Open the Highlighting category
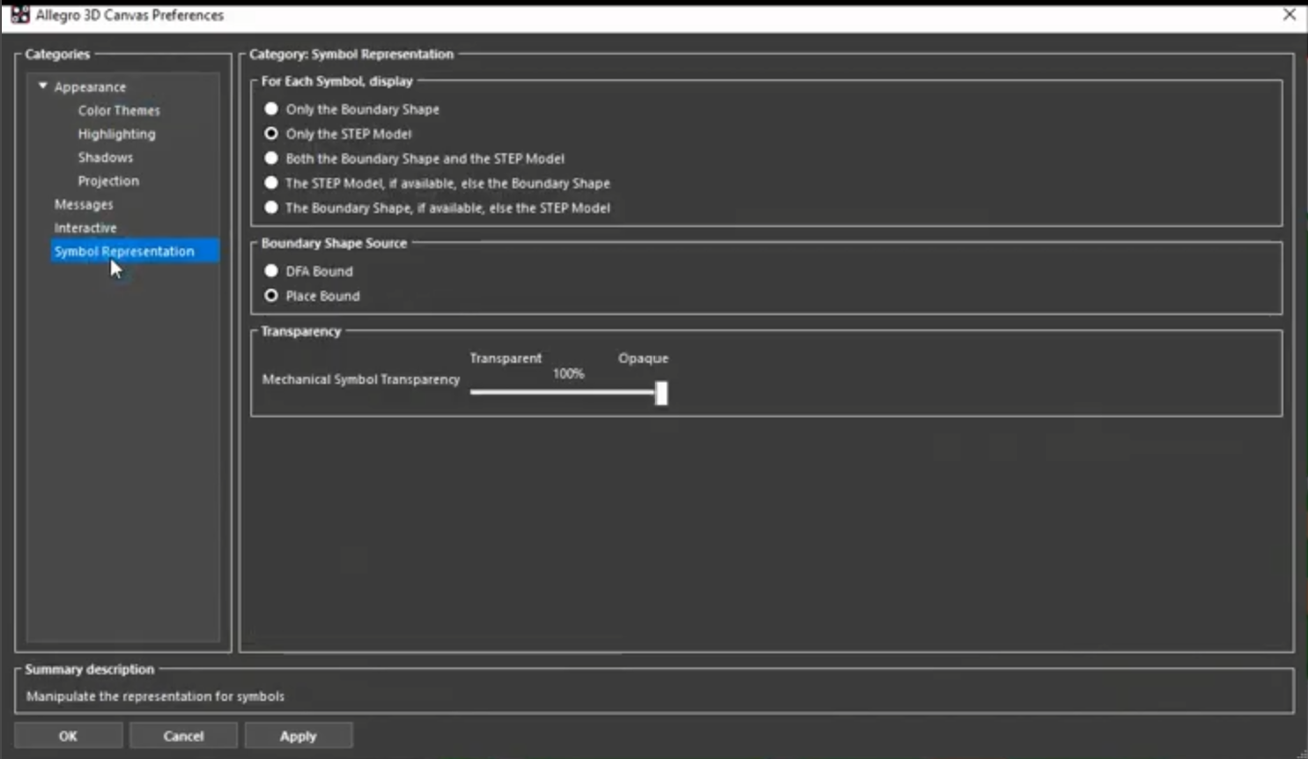This screenshot has width=1308, height=759. coord(116,133)
